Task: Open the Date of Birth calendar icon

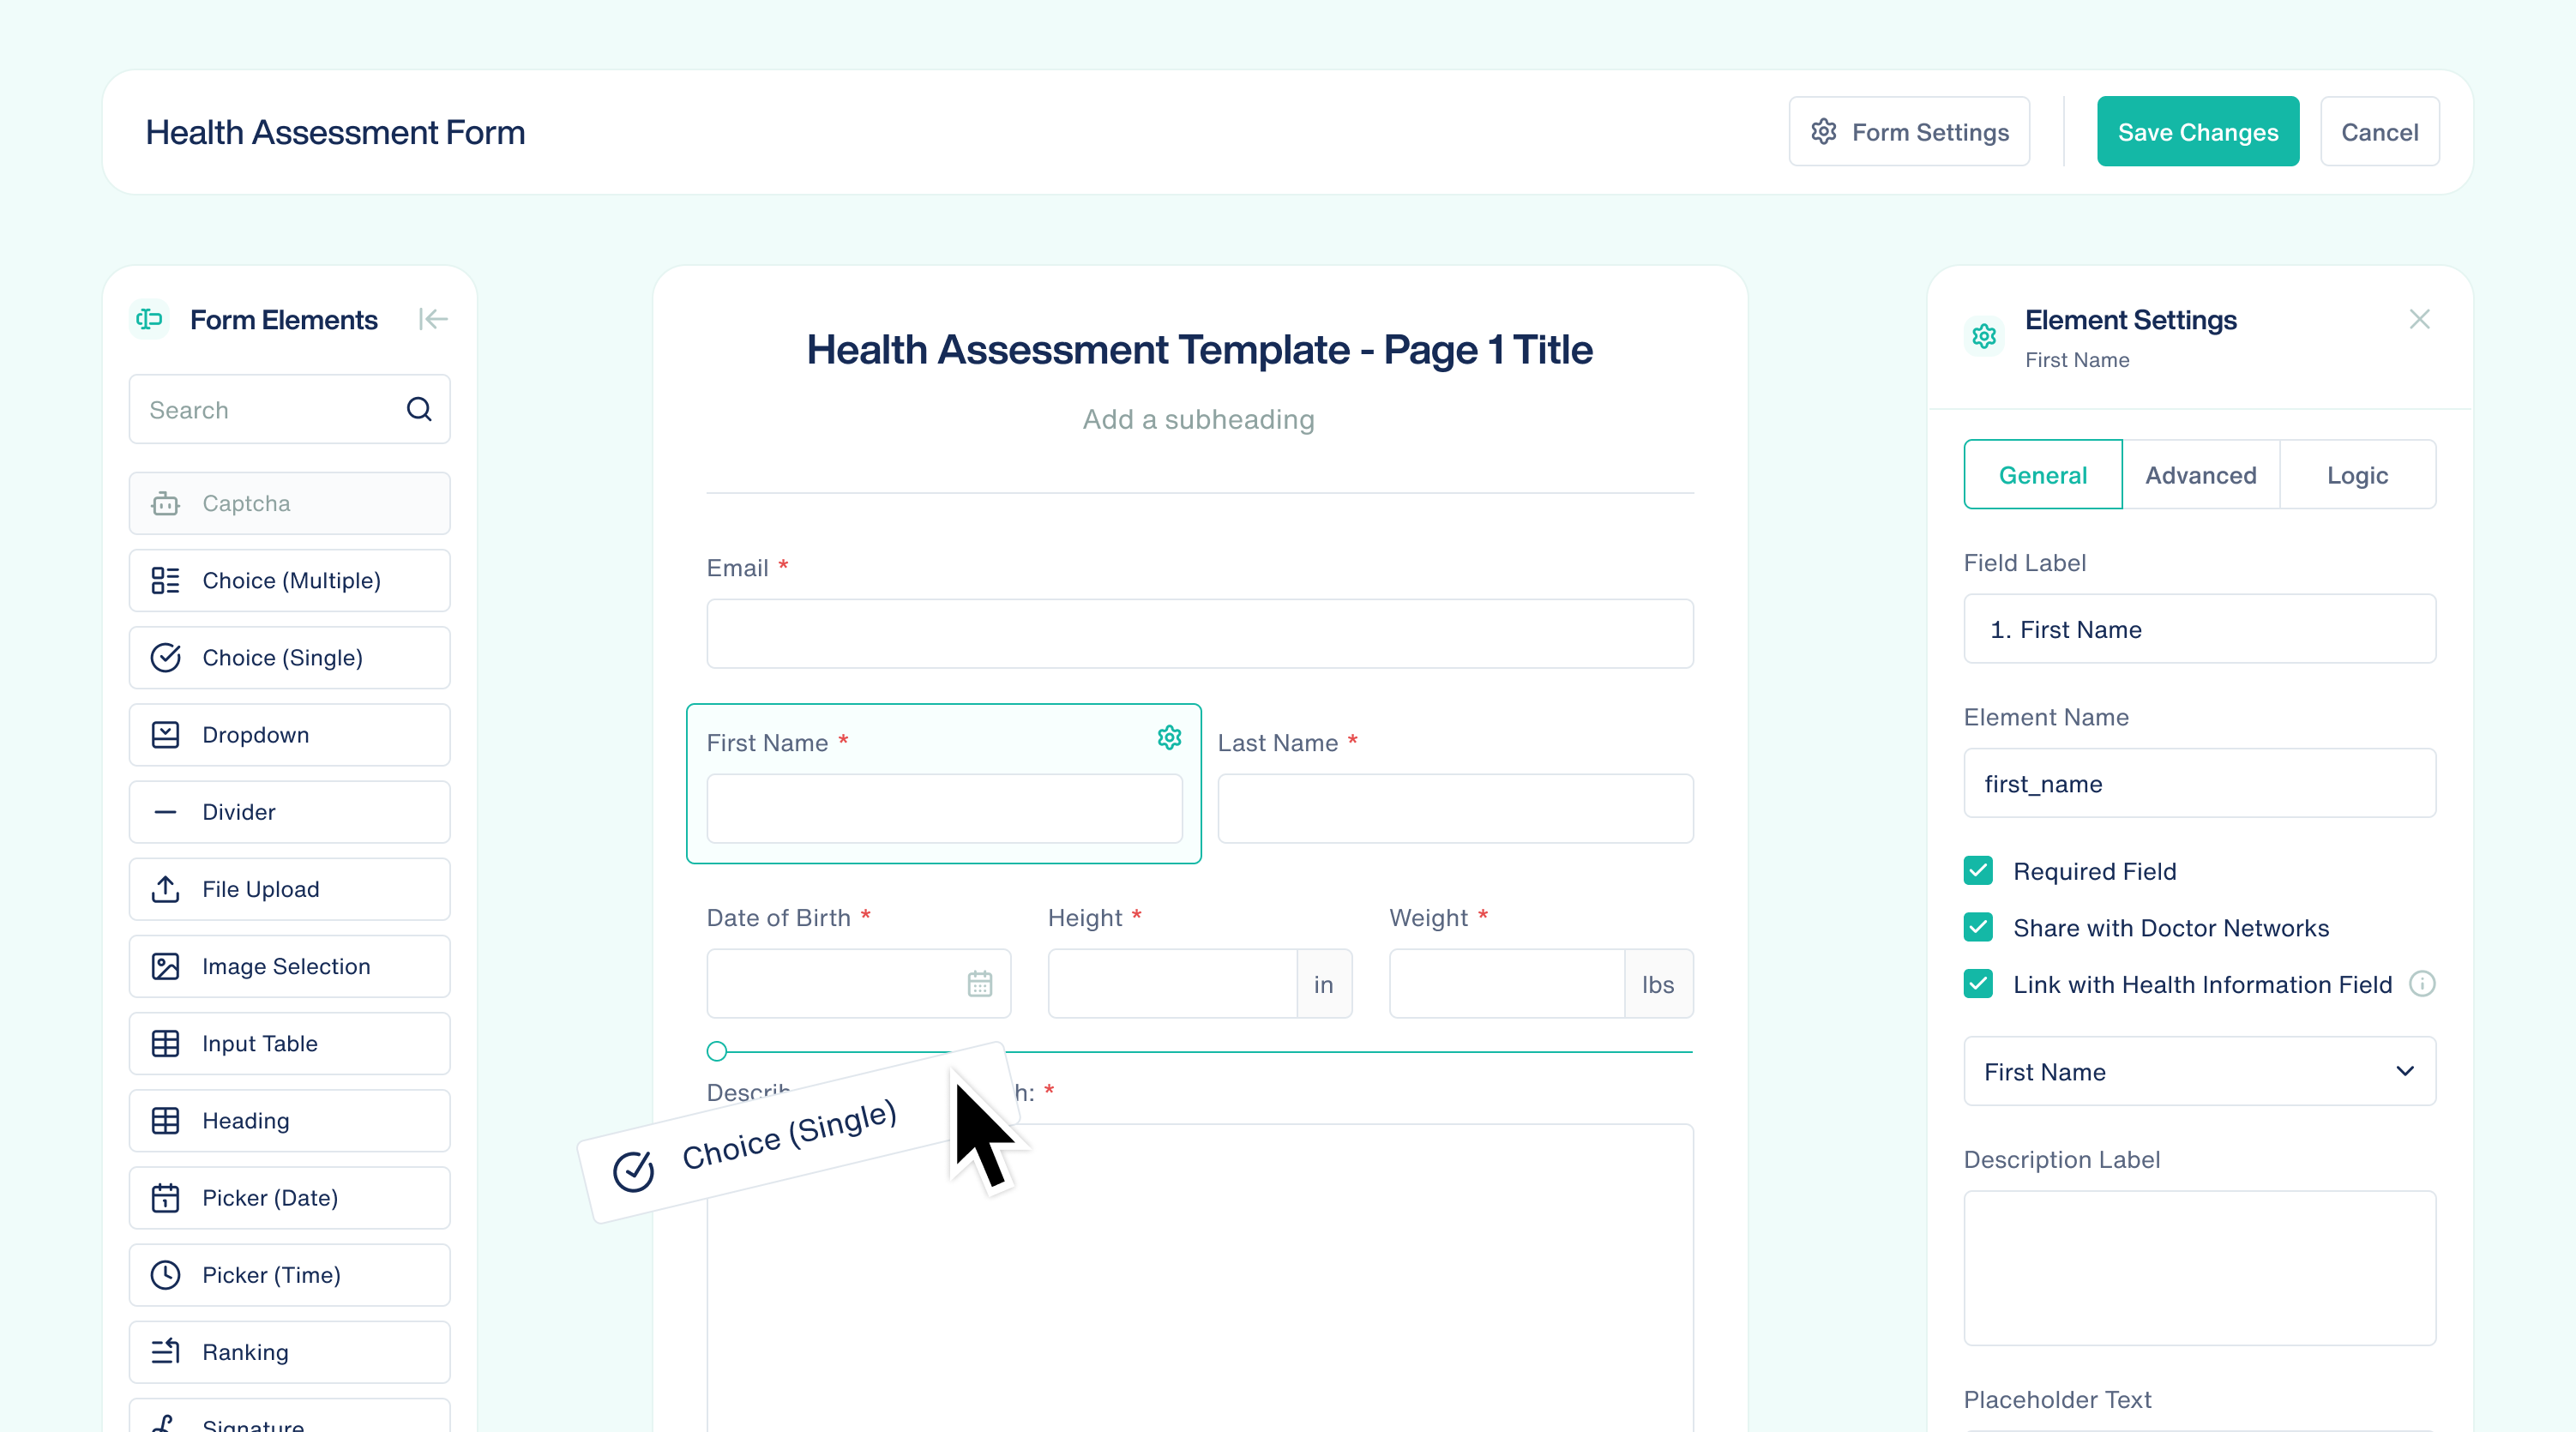Action: 980,984
